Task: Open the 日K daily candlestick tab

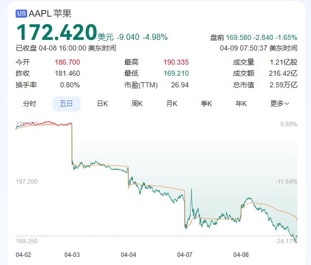Action: 102,103
